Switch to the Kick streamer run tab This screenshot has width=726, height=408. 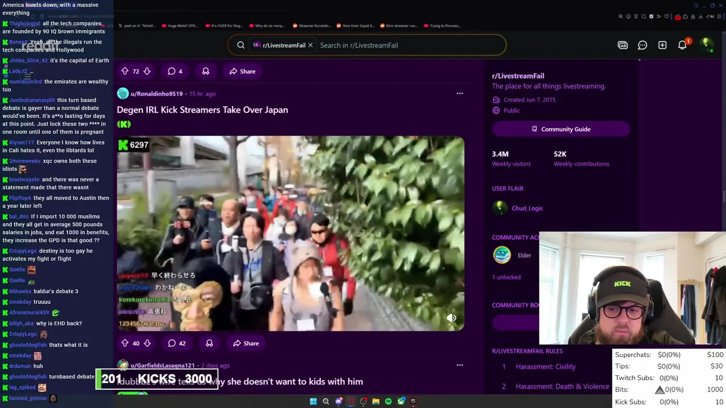click(399, 25)
